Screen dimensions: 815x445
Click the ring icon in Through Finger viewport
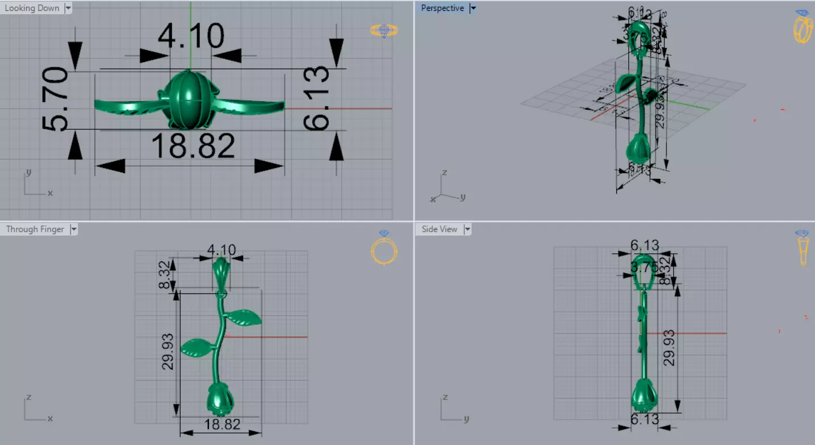click(384, 248)
